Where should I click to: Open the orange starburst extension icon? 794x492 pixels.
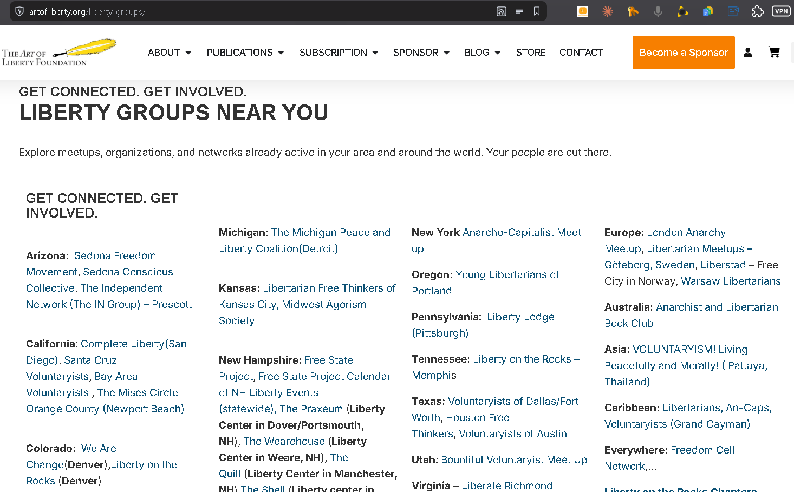(608, 11)
